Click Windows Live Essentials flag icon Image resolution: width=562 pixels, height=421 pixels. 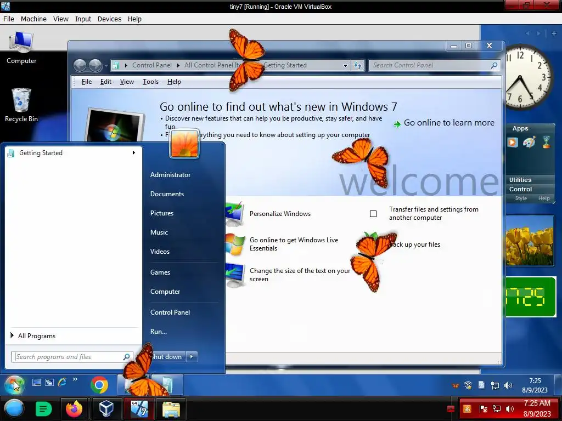235,244
